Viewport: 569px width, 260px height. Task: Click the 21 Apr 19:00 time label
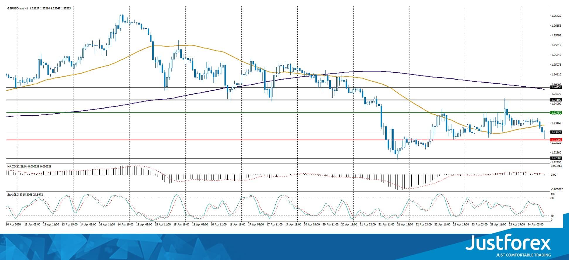click(x=405, y=224)
